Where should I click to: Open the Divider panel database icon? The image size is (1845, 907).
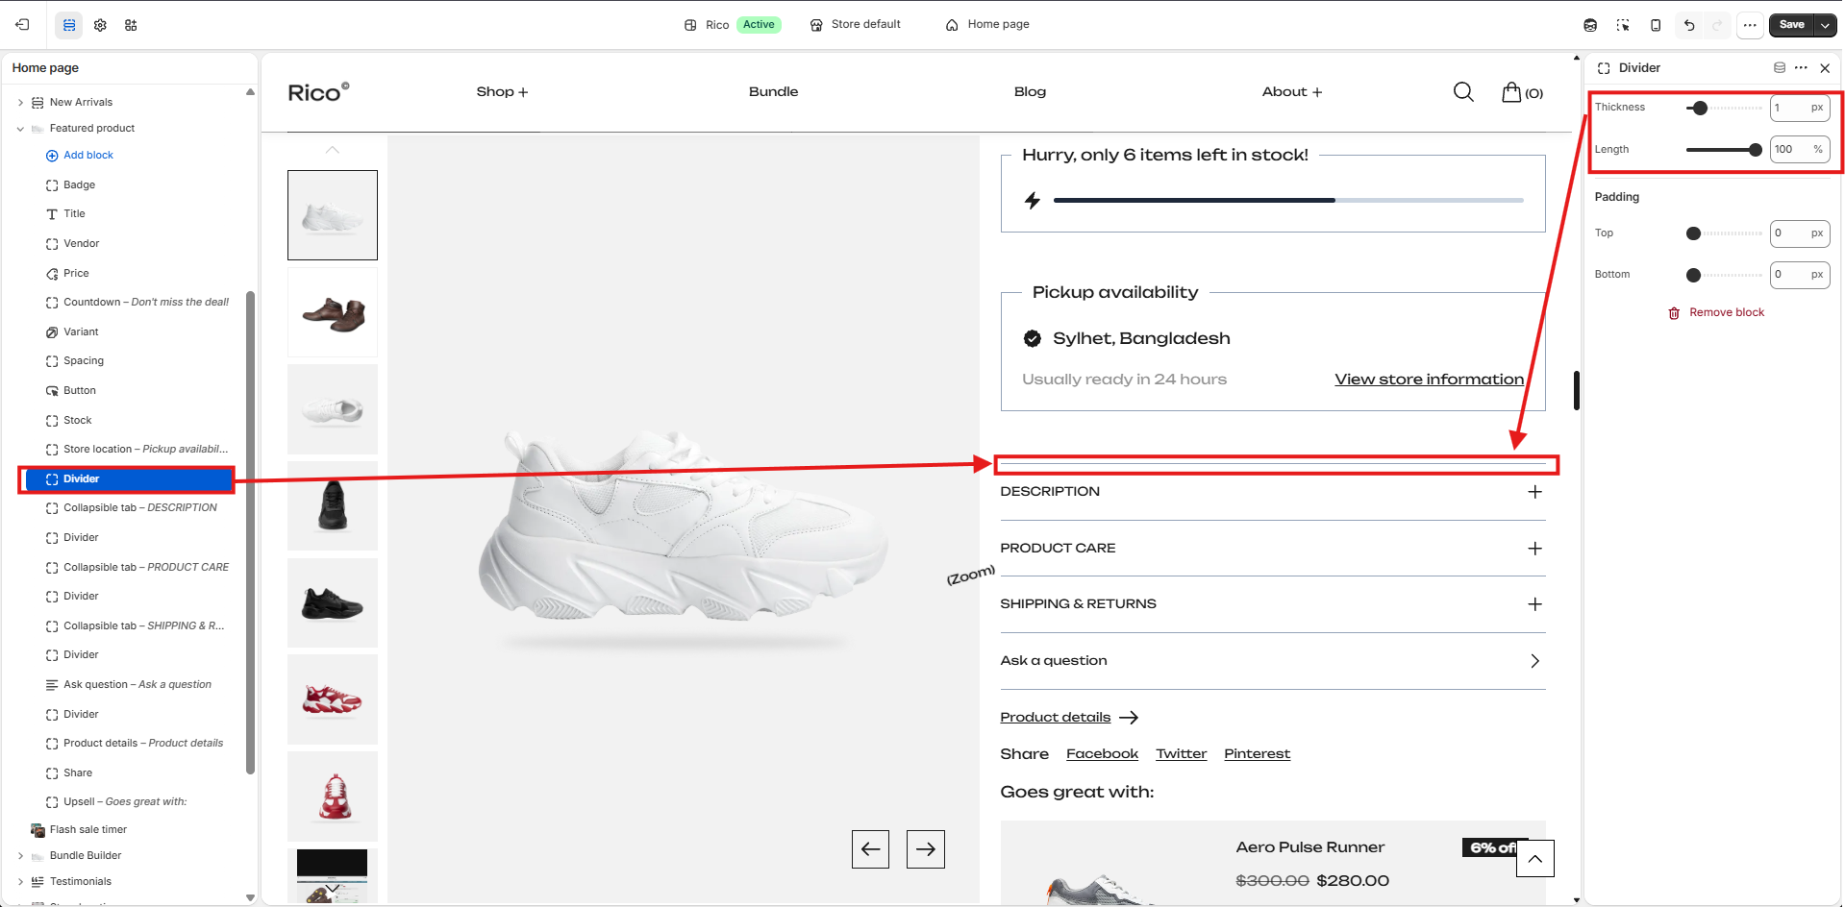1780,67
